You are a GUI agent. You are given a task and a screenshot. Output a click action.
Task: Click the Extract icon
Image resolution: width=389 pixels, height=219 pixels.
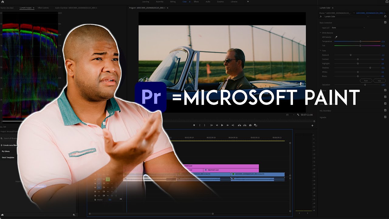tap(245, 125)
